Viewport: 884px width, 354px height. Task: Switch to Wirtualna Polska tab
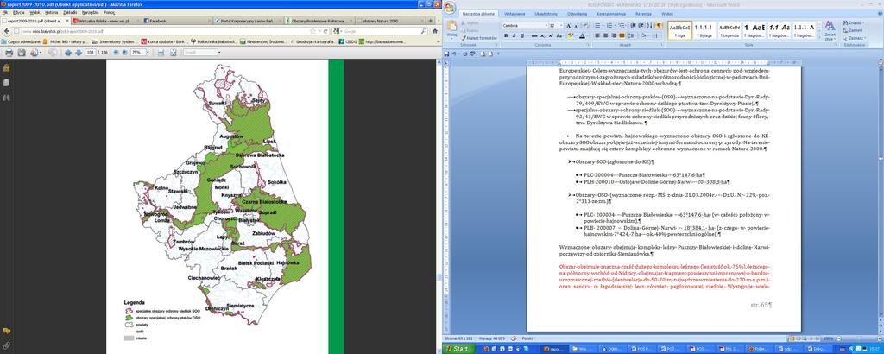coord(106,21)
